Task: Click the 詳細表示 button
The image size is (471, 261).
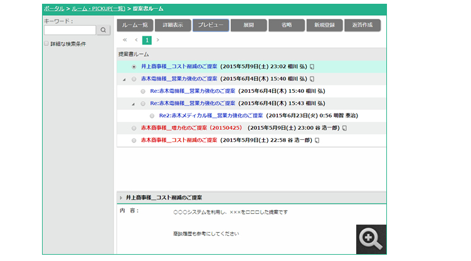Action: (x=172, y=25)
